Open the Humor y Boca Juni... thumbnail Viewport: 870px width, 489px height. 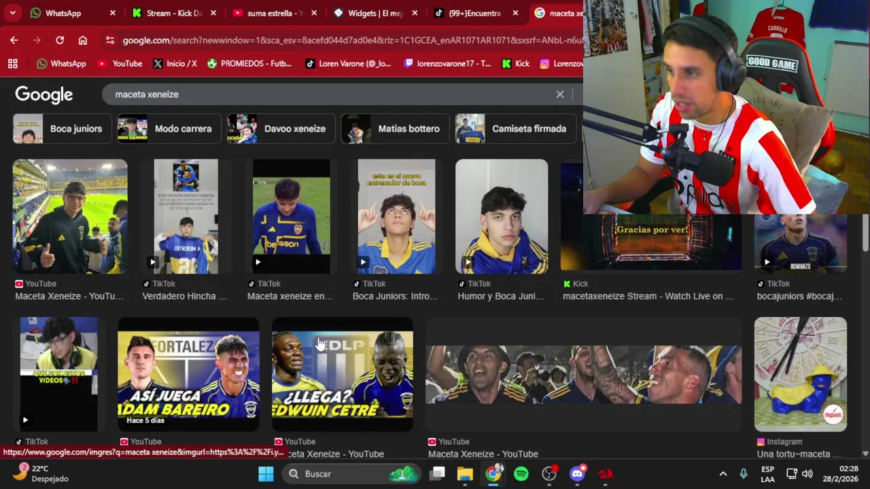502,216
